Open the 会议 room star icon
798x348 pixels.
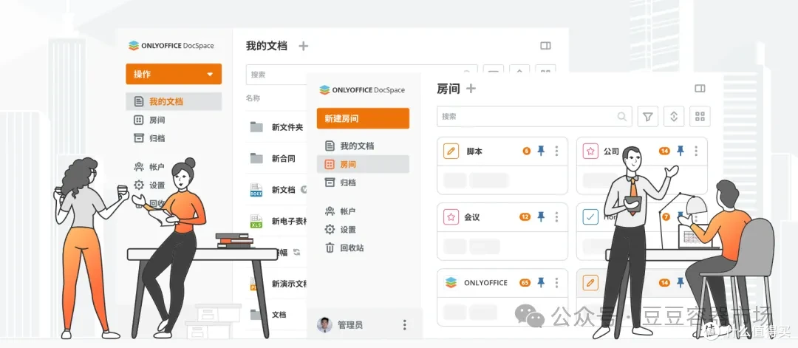coord(451,217)
